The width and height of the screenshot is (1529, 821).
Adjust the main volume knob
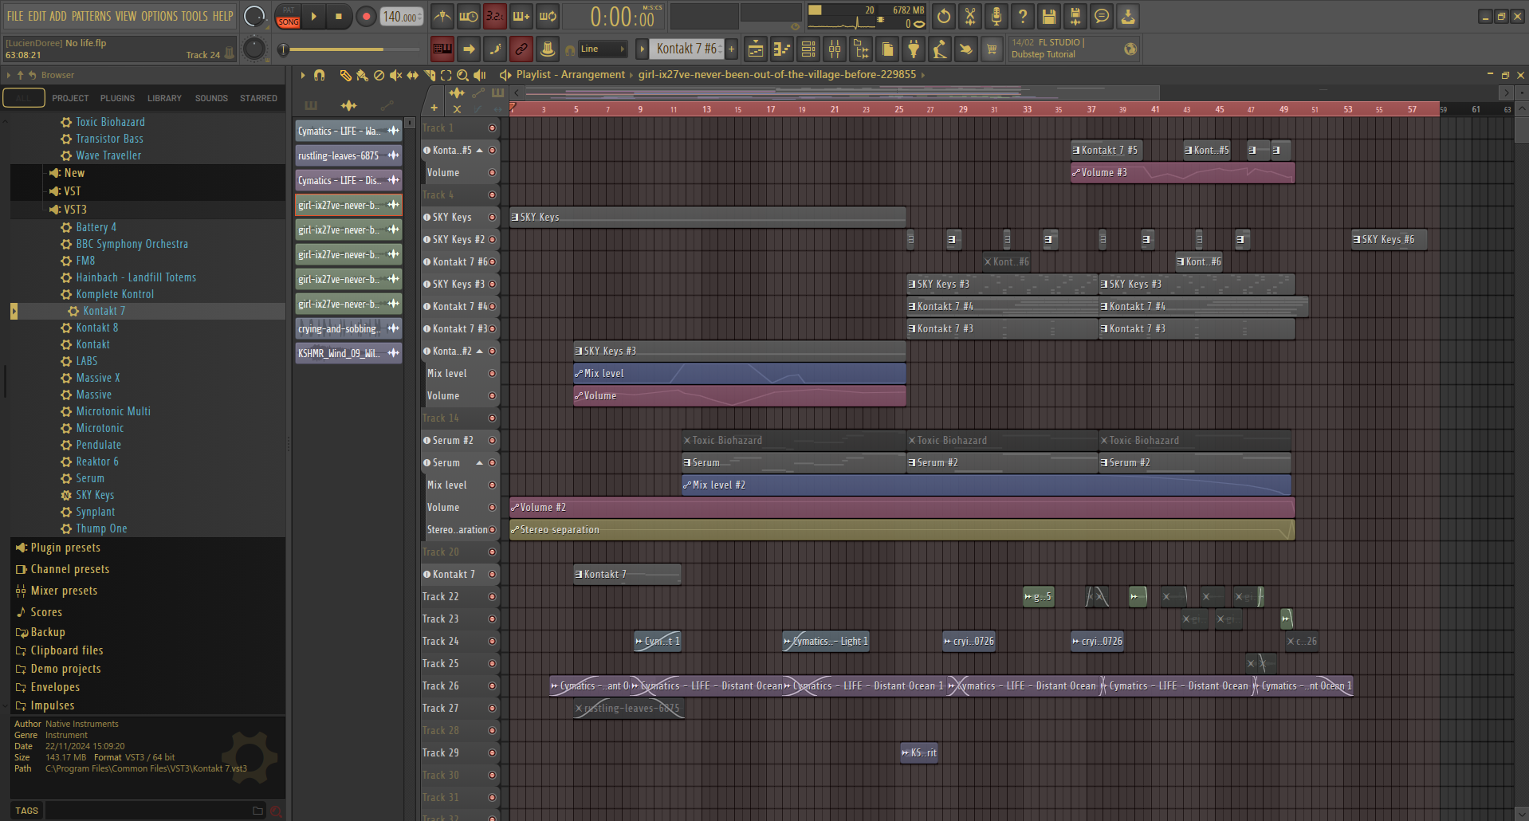[x=254, y=16]
